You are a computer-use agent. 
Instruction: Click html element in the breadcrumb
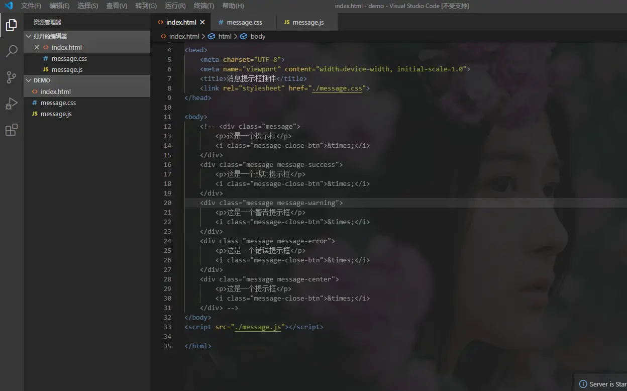tap(225, 36)
